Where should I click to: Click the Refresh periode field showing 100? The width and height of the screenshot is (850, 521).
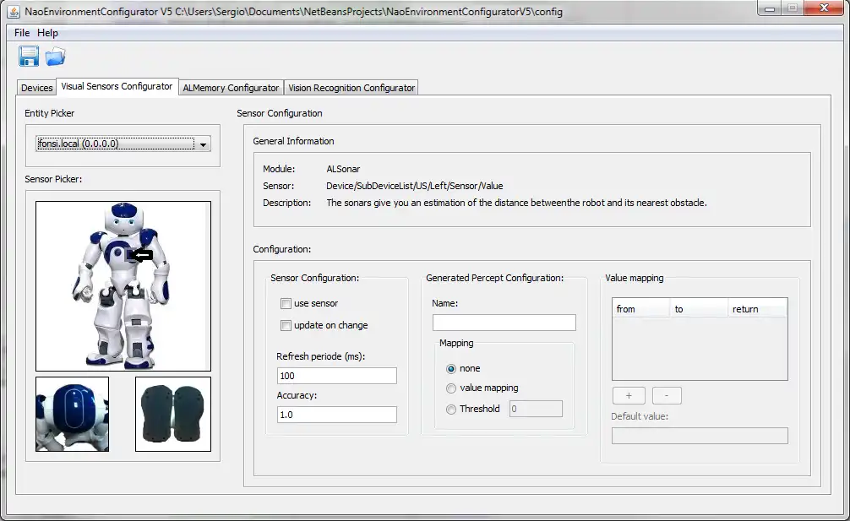[x=336, y=376]
